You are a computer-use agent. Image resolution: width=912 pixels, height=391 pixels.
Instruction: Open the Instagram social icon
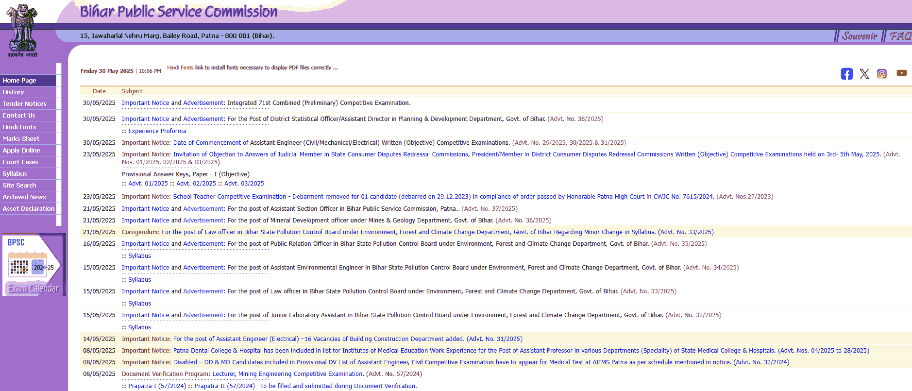click(882, 74)
